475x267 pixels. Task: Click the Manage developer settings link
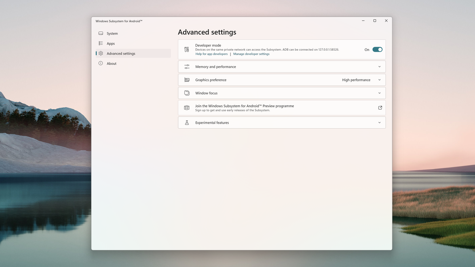point(251,54)
